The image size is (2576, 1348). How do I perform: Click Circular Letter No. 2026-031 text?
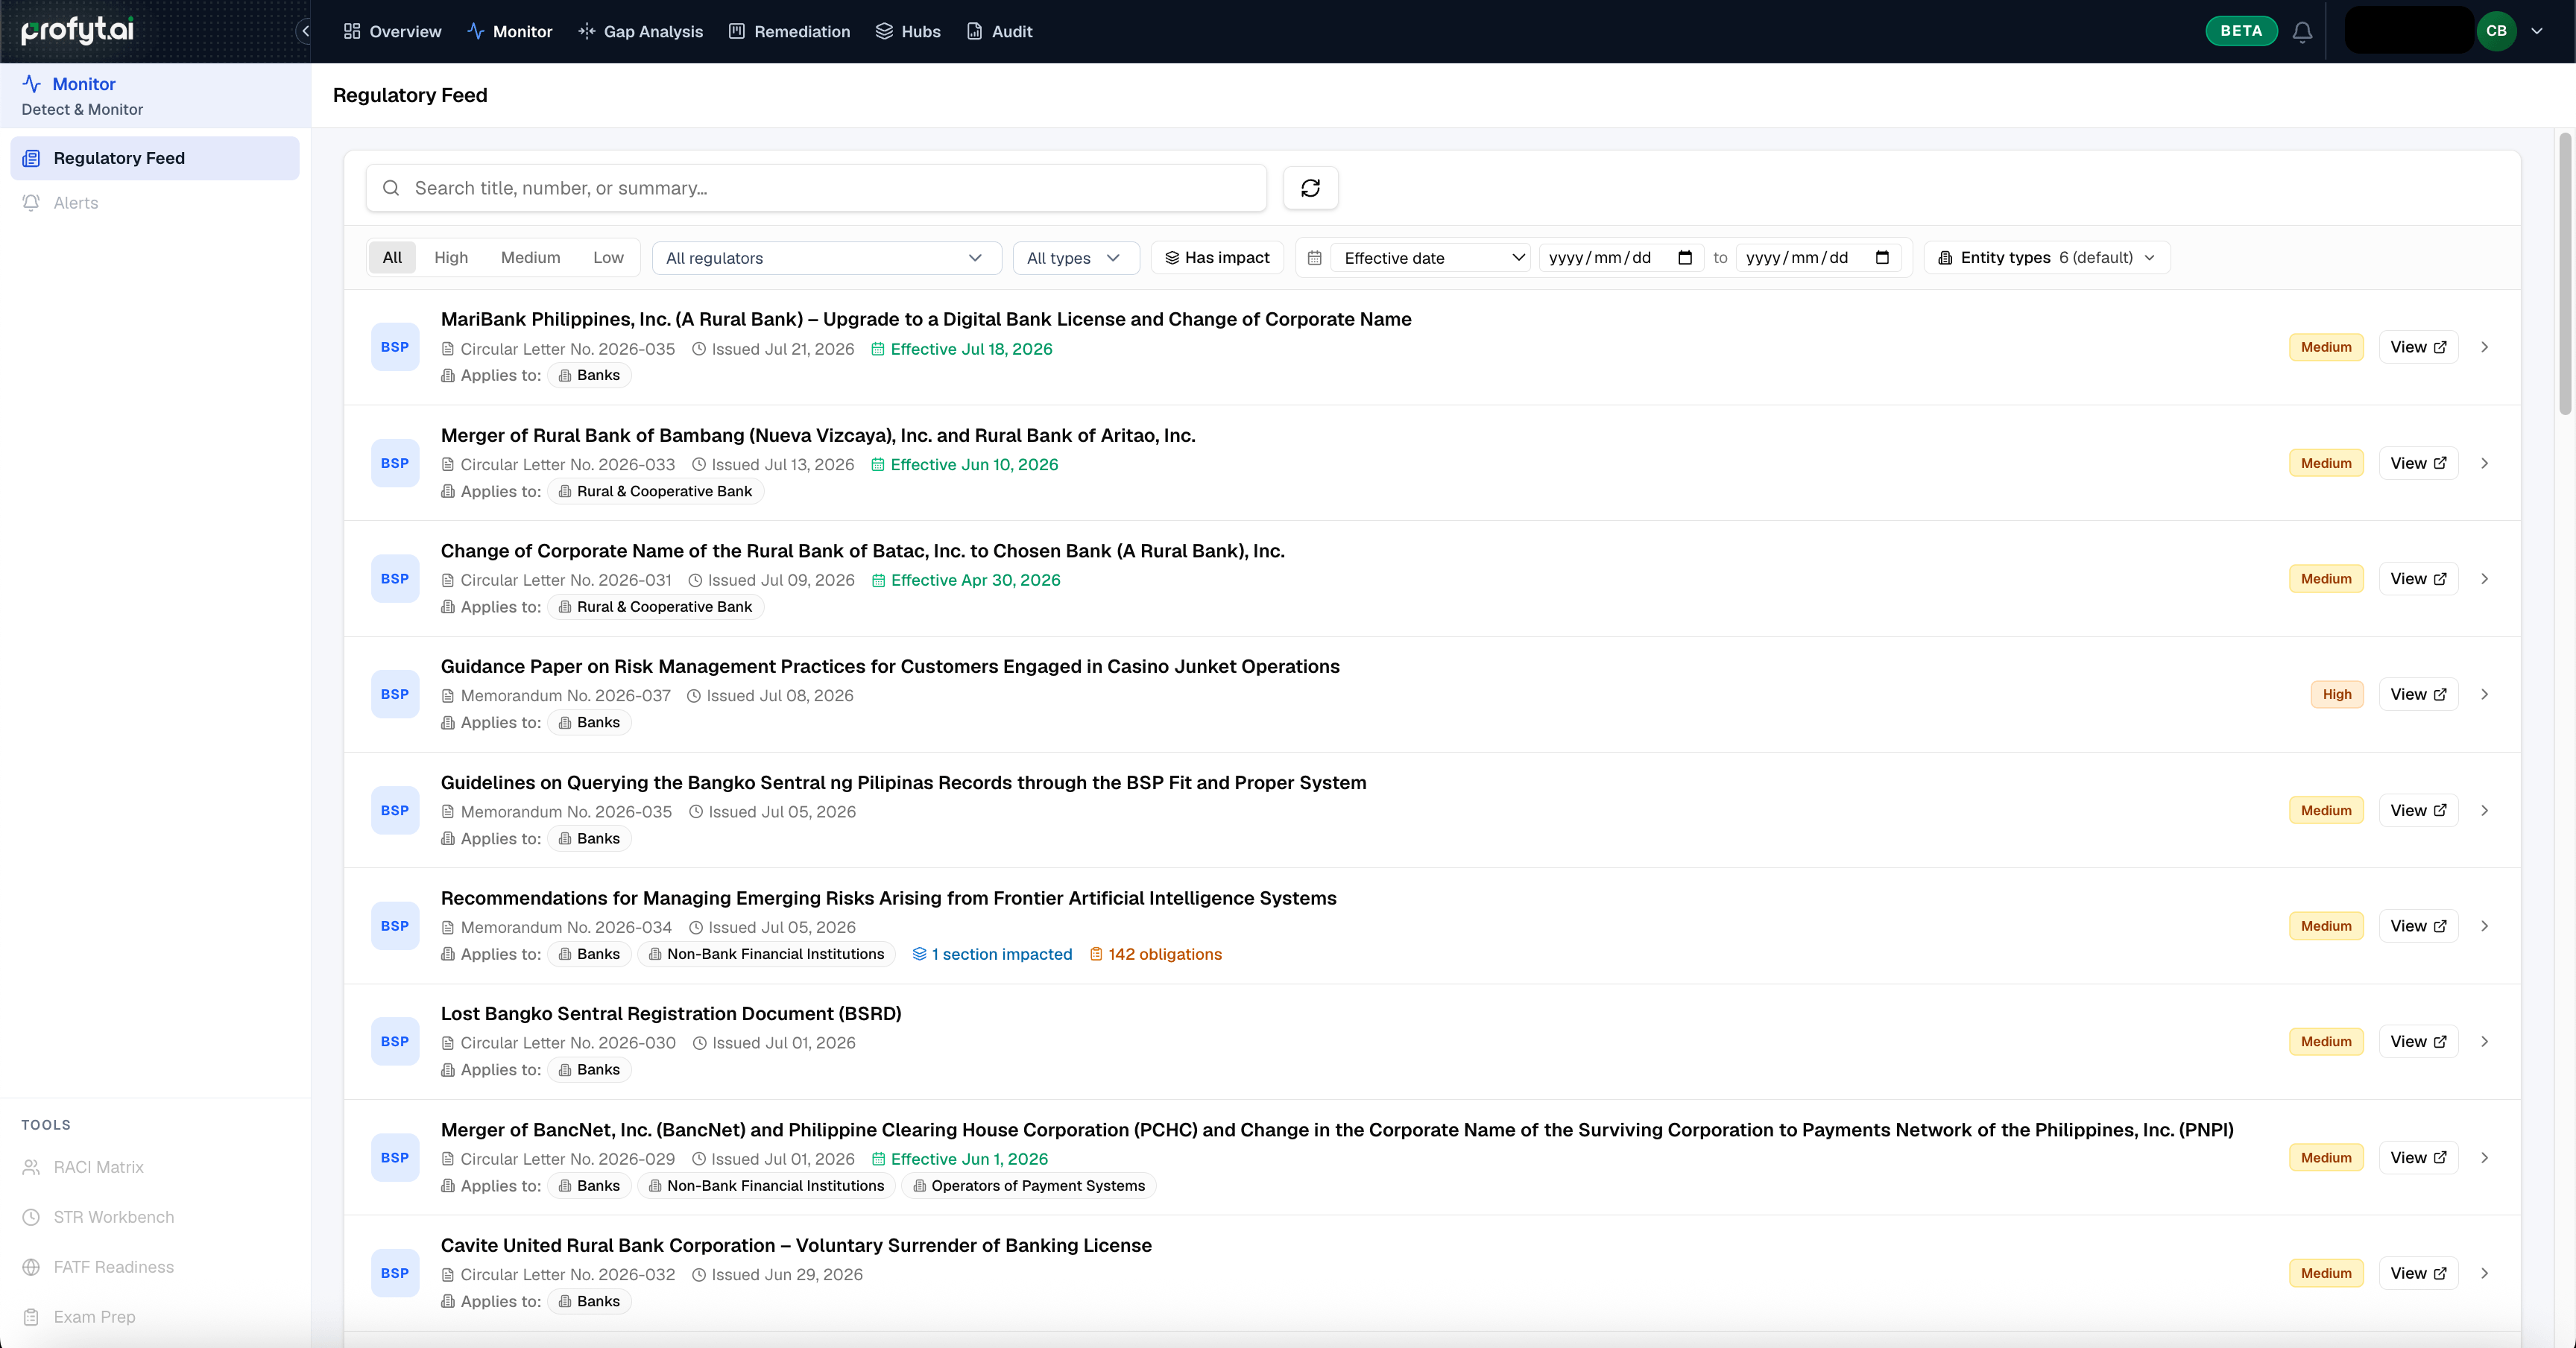pyautogui.click(x=566, y=580)
